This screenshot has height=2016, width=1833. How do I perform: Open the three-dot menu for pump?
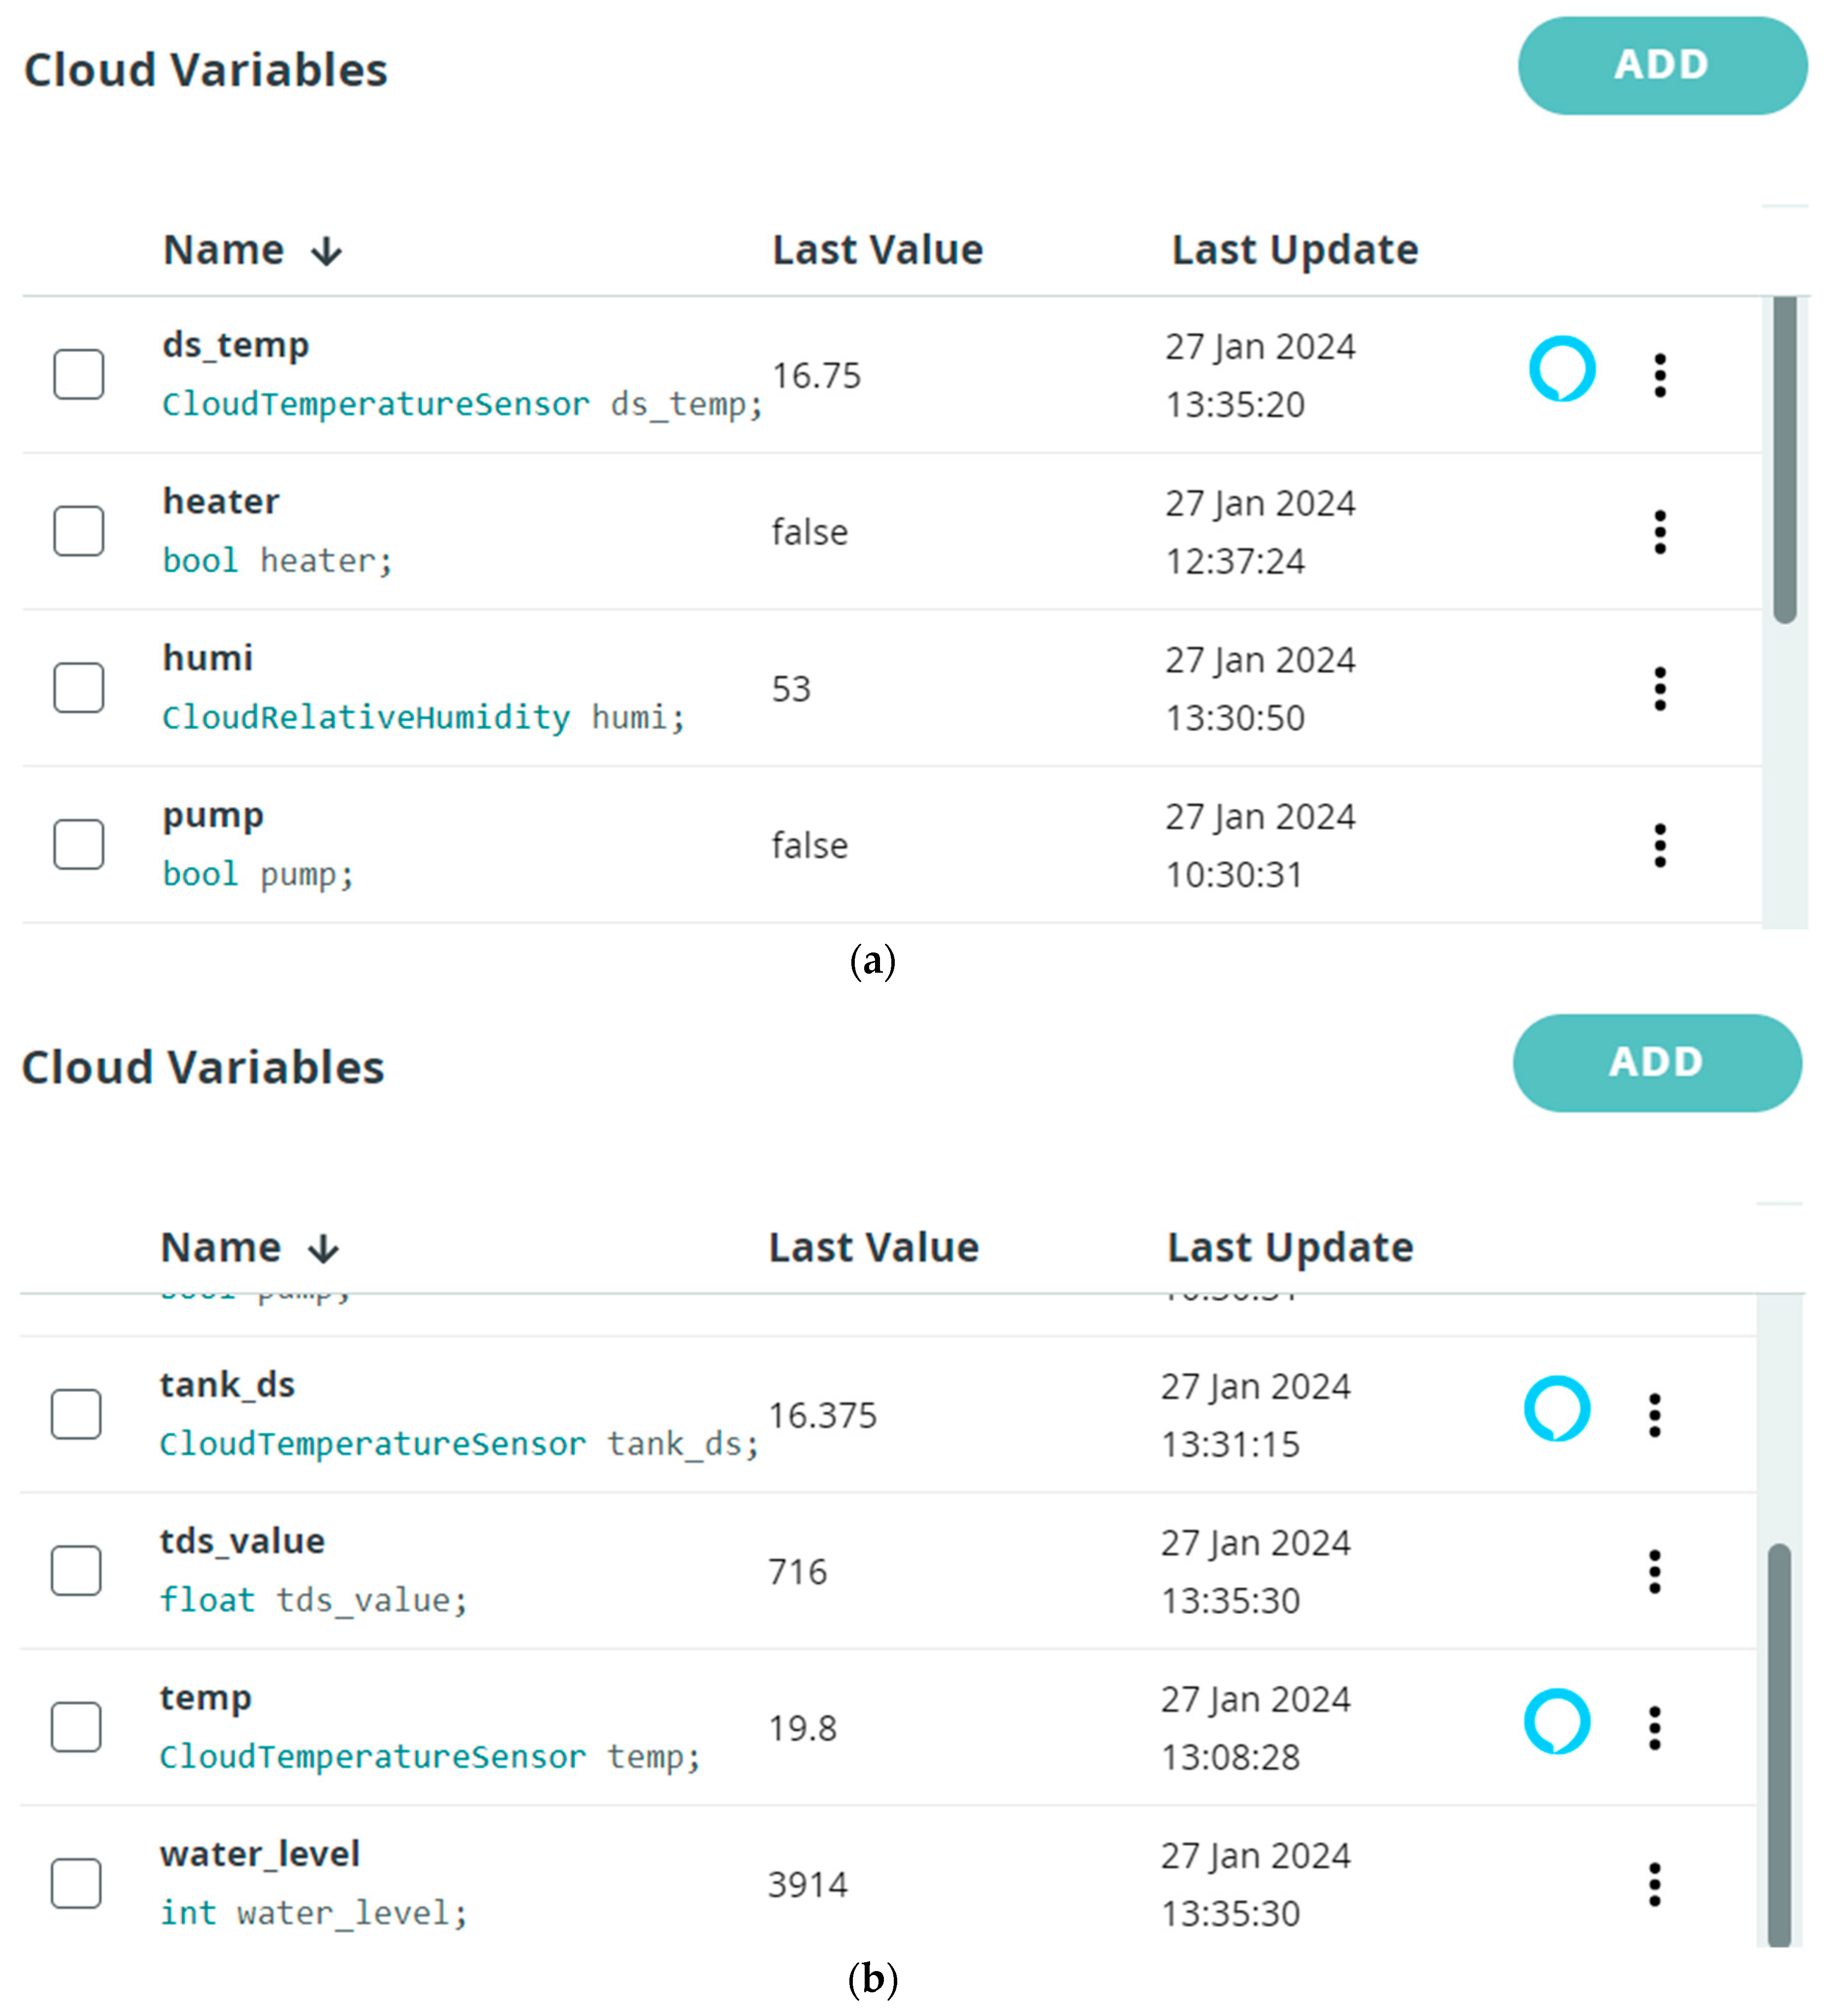tap(1660, 846)
